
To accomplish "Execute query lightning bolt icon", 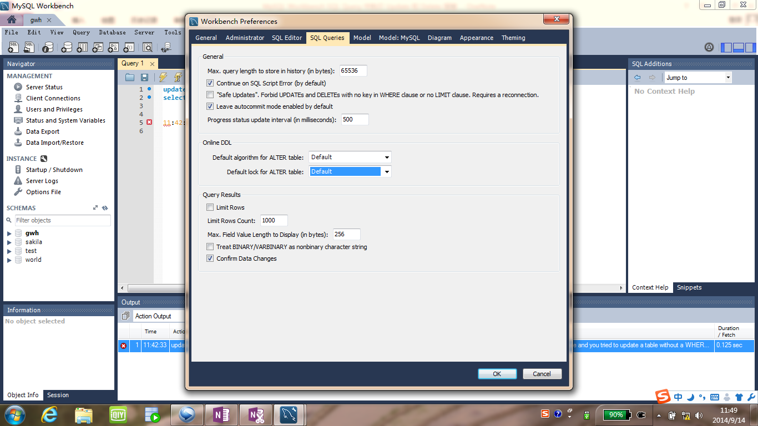I will pos(163,77).
